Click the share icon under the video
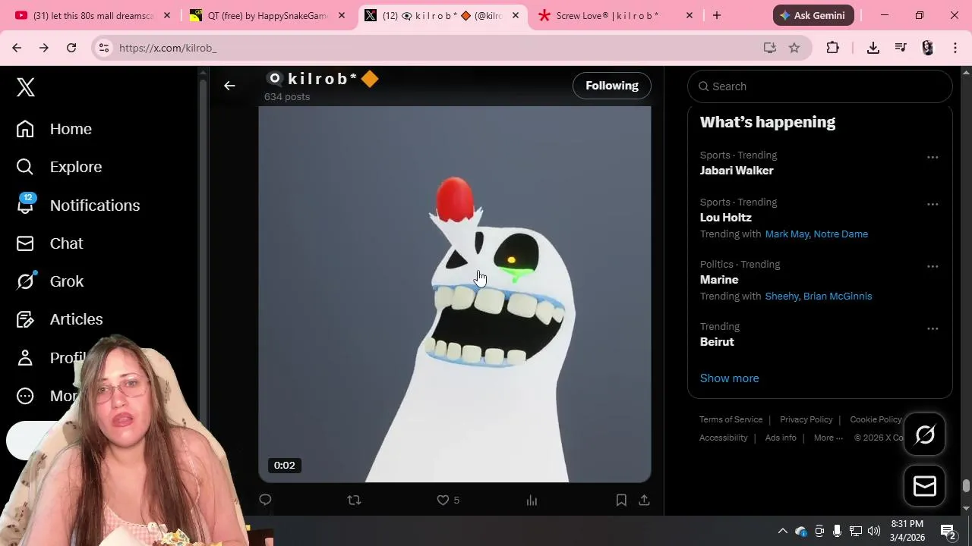Image resolution: width=972 pixels, height=546 pixels. click(644, 500)
